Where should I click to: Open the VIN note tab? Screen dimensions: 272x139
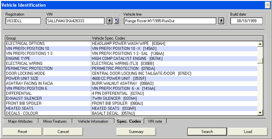155,121
